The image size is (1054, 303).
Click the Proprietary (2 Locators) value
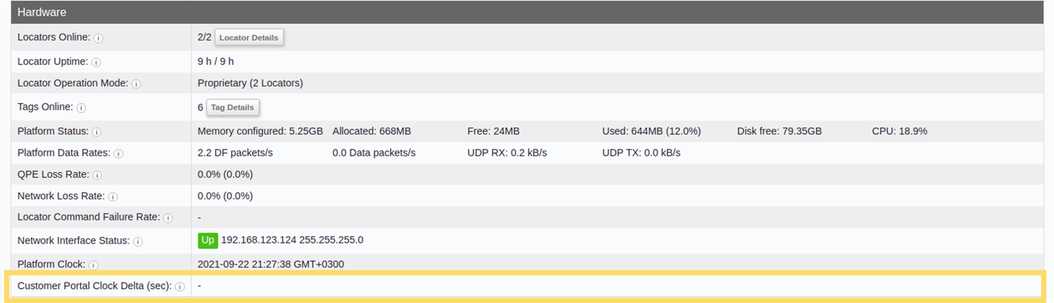click(250, 83)
